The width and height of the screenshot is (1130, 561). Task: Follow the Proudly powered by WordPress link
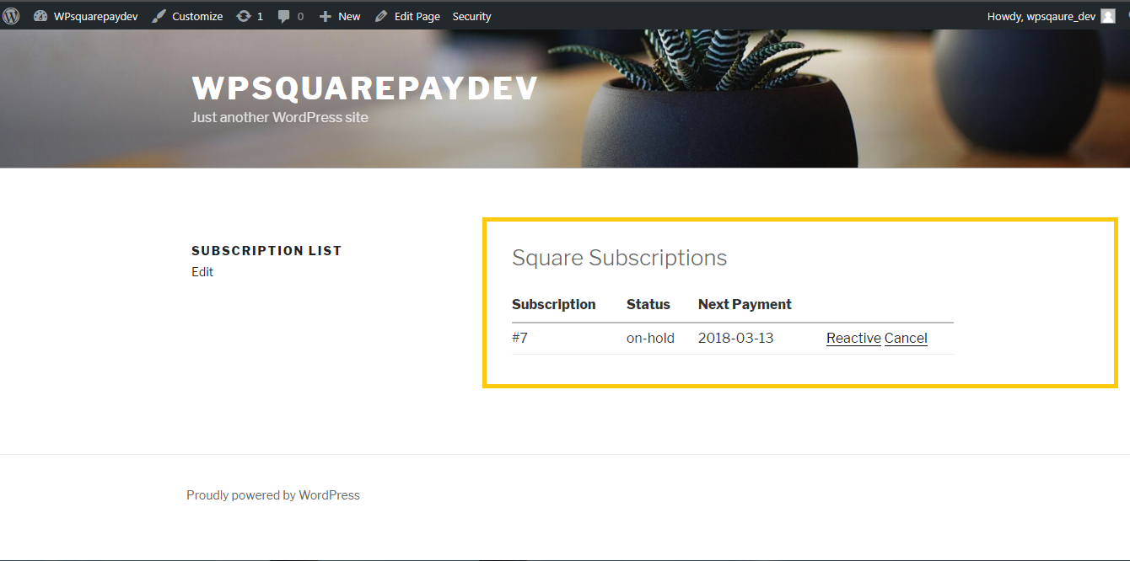click(x=273, y=495)
